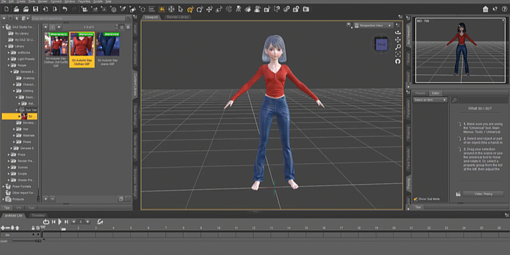Click the Front view cube in viewport

click(381, 44)
